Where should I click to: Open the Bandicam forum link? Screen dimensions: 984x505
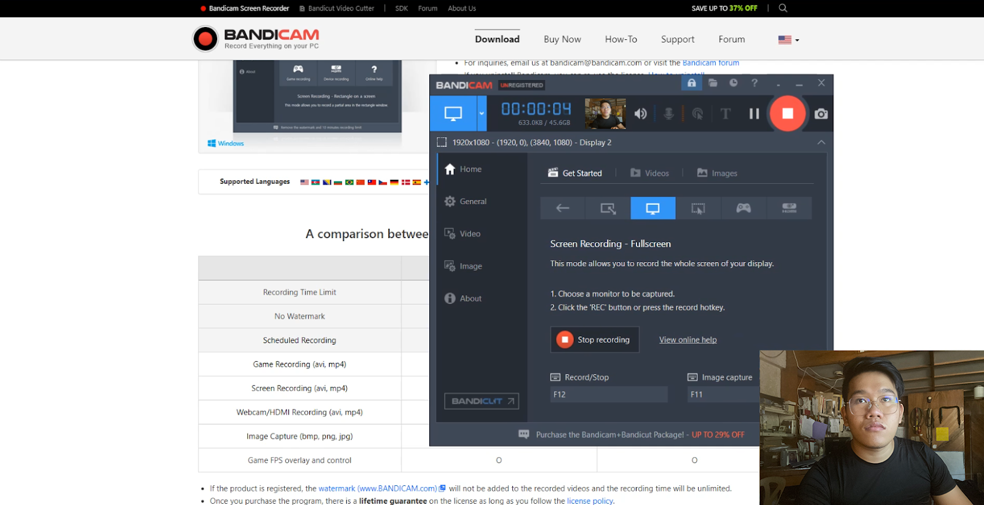point(711,63)
